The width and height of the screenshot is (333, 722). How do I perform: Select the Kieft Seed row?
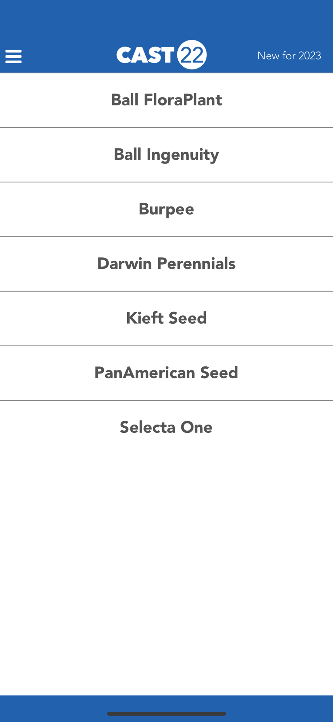pos(166,318)
